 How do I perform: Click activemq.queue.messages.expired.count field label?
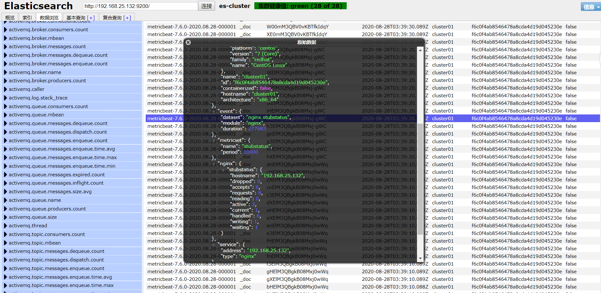coord(57,175)
